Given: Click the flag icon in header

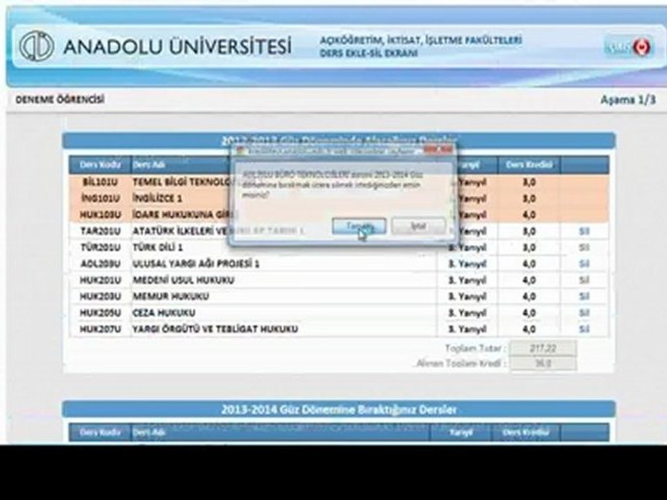Looking at the screenshot, I should (x=641, y=47).
